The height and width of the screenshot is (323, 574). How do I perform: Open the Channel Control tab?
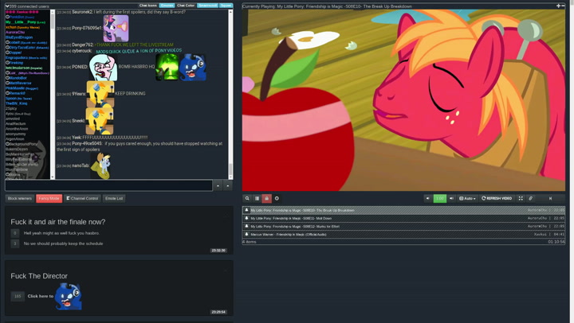[82, 198]
